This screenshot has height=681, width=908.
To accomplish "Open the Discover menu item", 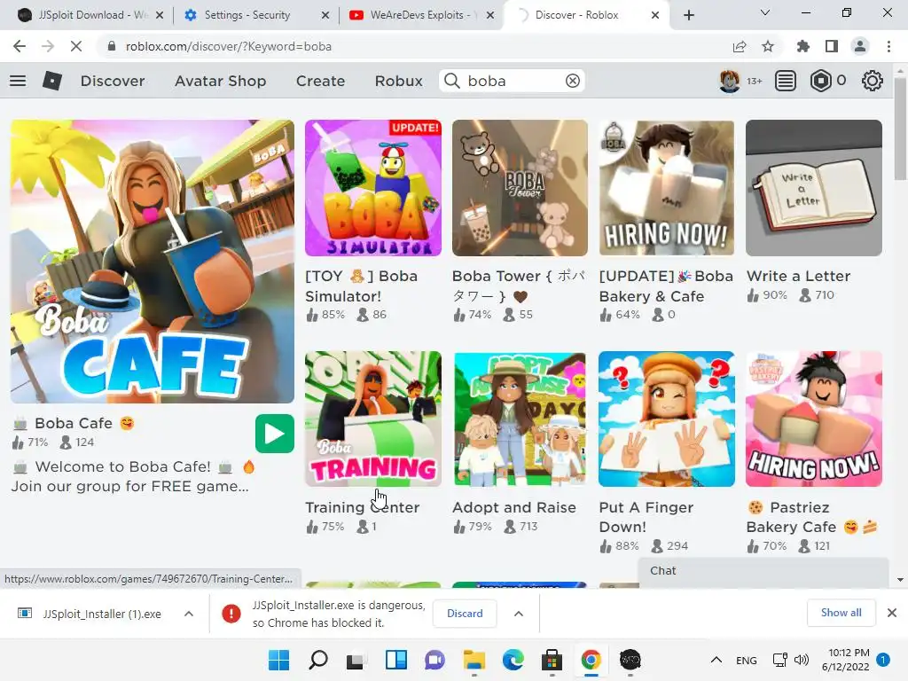I will point(113,81).
